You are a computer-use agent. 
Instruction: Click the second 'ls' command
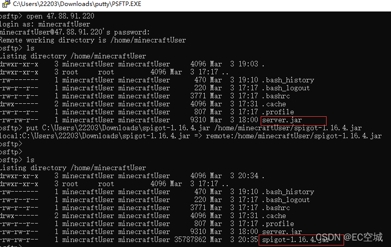click(30, 160)
